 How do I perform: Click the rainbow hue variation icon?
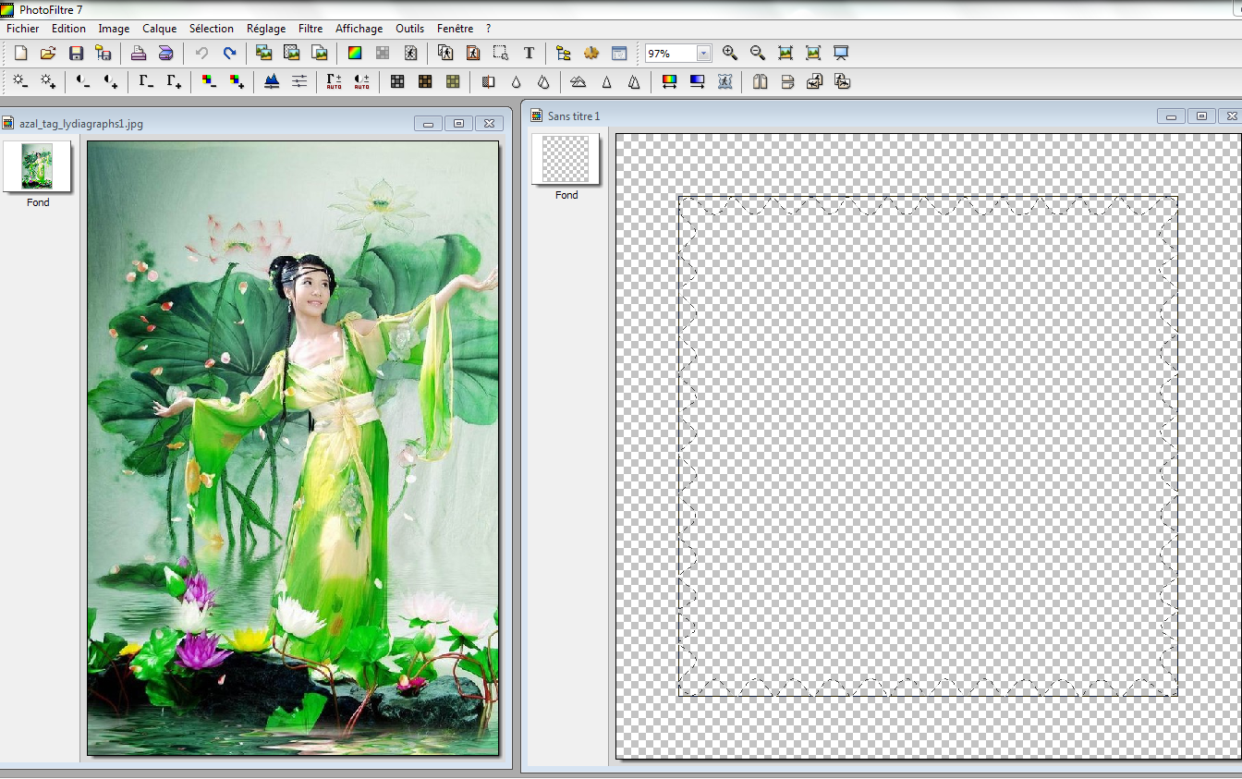[x=669, y=82]
